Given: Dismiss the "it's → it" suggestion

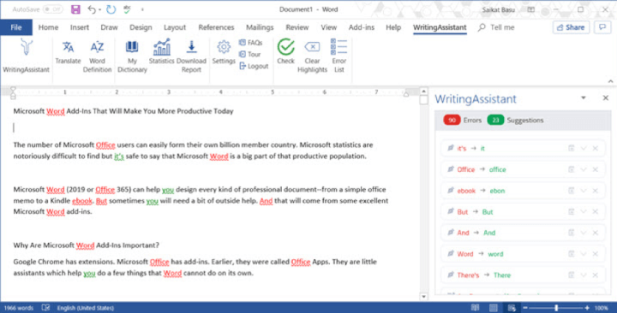Looking at the screenshot, I should point(595,148).
